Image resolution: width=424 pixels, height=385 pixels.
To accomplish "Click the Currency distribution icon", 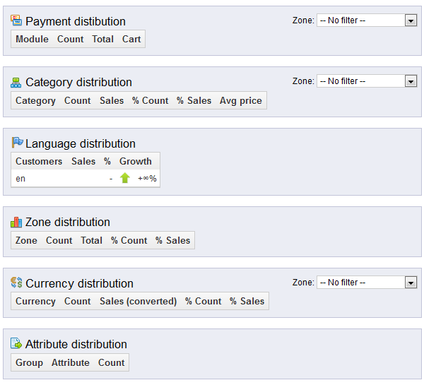I will pos(16,283).
